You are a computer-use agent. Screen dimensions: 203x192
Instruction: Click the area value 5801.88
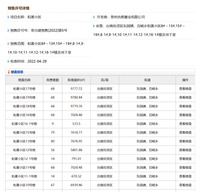pos(76,150)
